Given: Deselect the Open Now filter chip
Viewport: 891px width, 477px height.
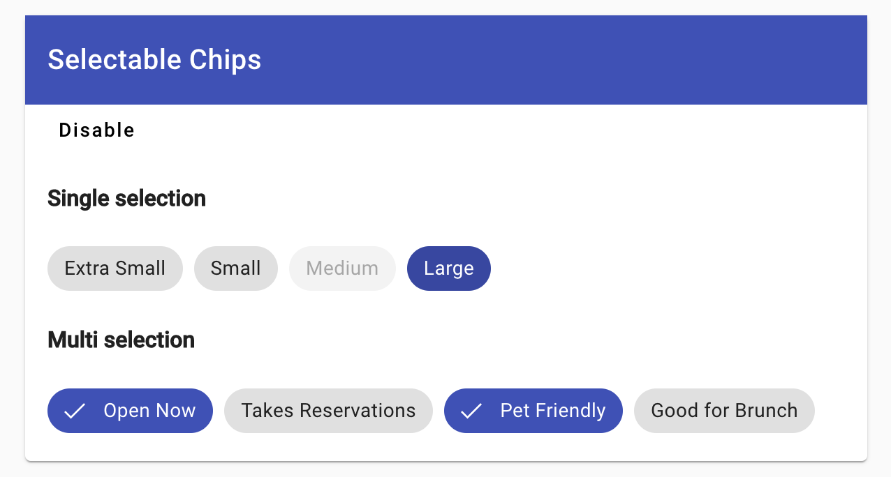Looking at the screenshot, I should (x=130, y=411).
